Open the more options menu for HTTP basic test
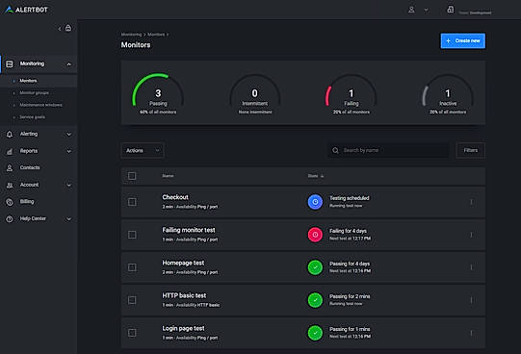 click(x=471, y=300)
